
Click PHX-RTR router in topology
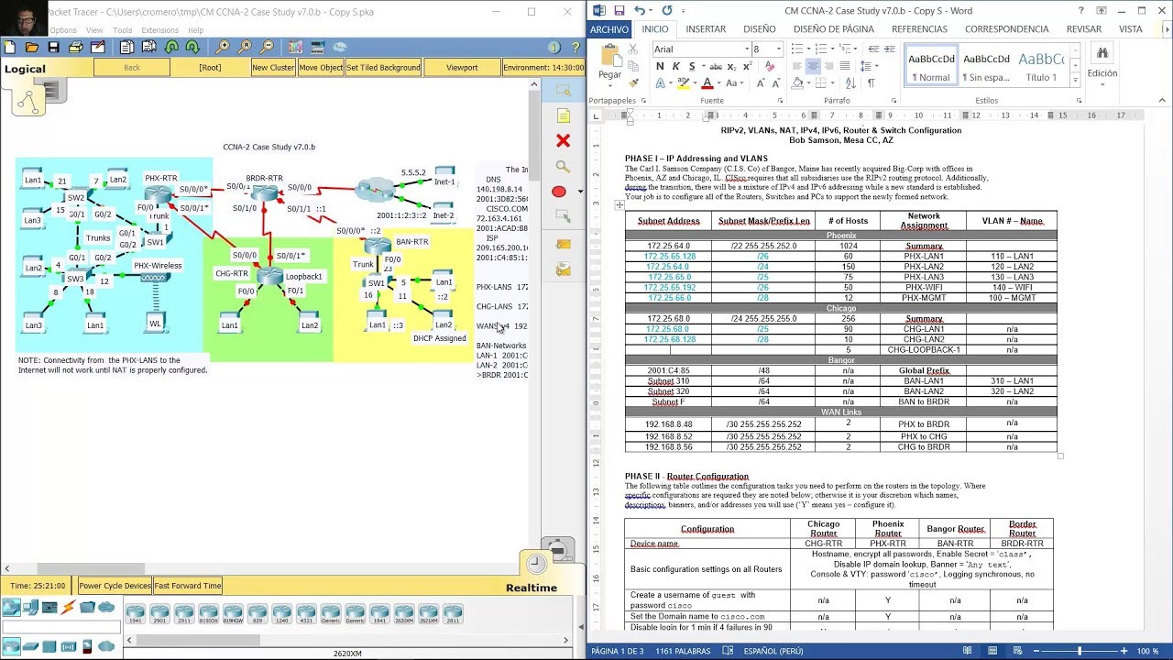[x=159, y=192]
